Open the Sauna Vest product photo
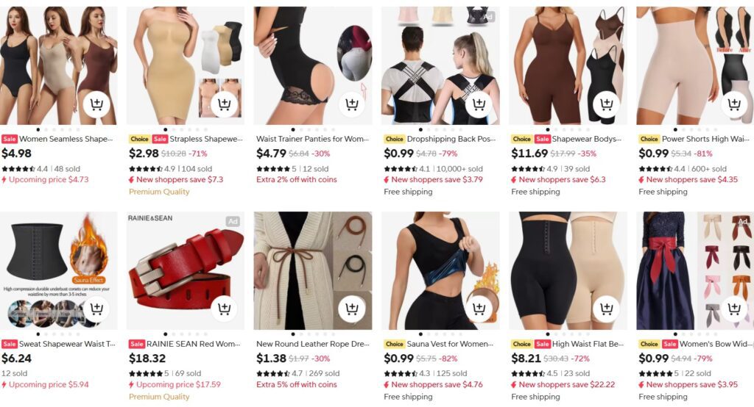The height and width of the screenshot is (407, 754). pyautogui.click(x=440, y=270)
